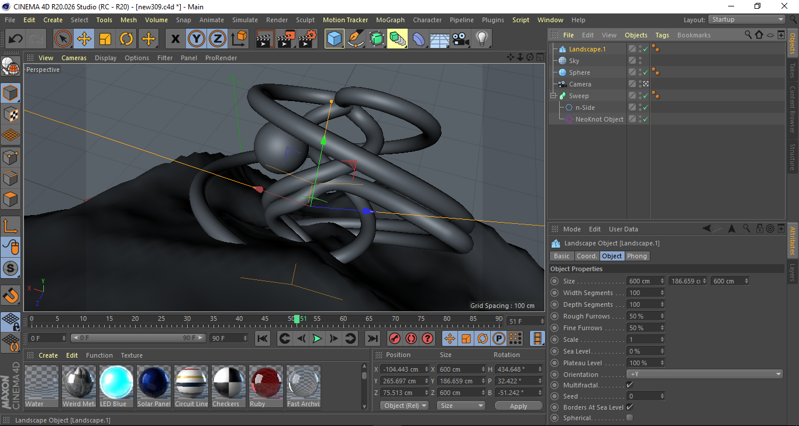Add a Floor environment object
This screenshot has width=799, height=426.
(440, 39)
